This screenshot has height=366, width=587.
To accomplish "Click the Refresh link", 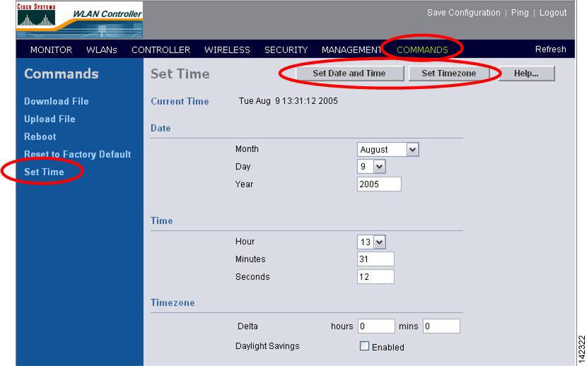I will coord(550,49).
